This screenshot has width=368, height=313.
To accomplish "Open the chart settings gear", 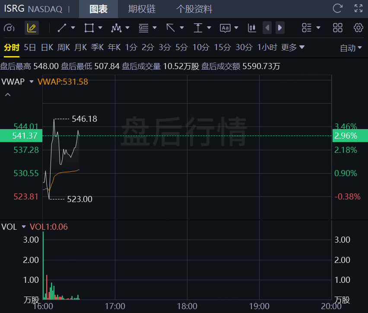I will pos(358,28).
